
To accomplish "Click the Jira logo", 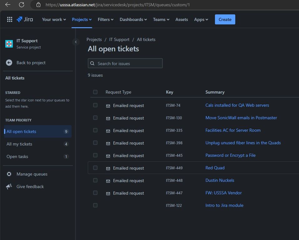I will (25, 19).
